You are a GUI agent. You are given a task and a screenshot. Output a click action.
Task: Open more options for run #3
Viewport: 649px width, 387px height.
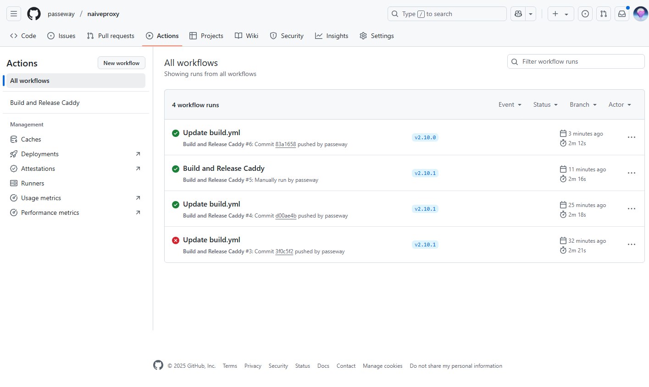click(x=632, y=245)
